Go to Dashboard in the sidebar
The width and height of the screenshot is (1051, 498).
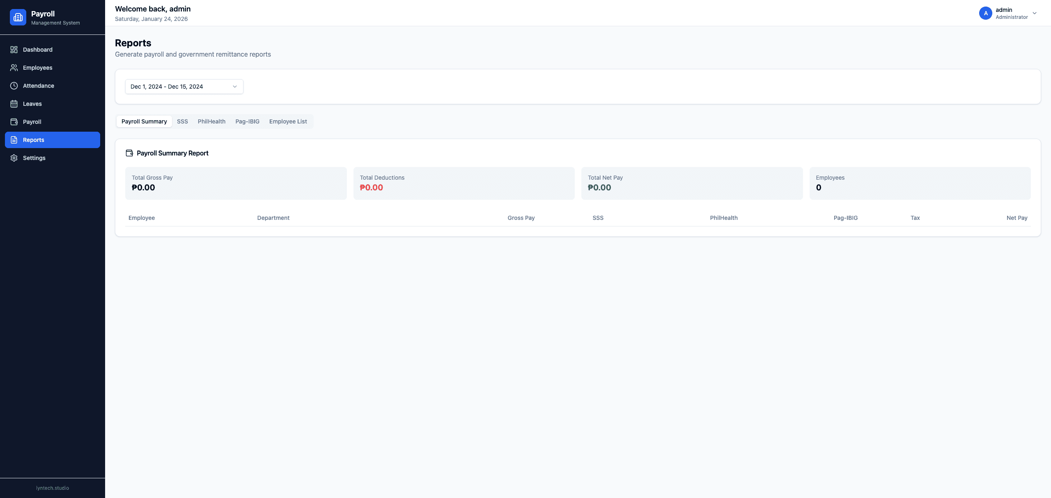53,50
